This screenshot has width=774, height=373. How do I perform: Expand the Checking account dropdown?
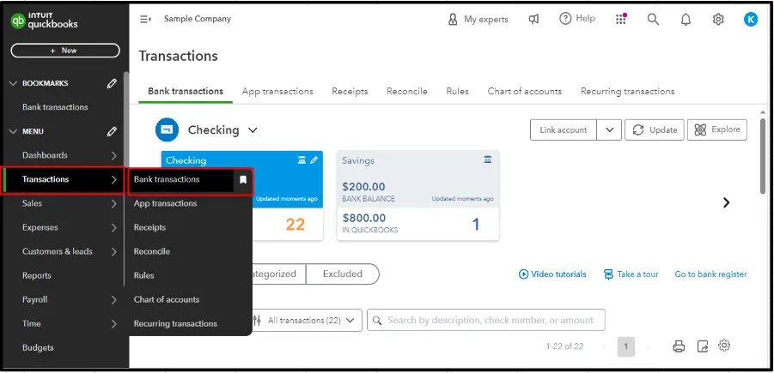point(253,130)
